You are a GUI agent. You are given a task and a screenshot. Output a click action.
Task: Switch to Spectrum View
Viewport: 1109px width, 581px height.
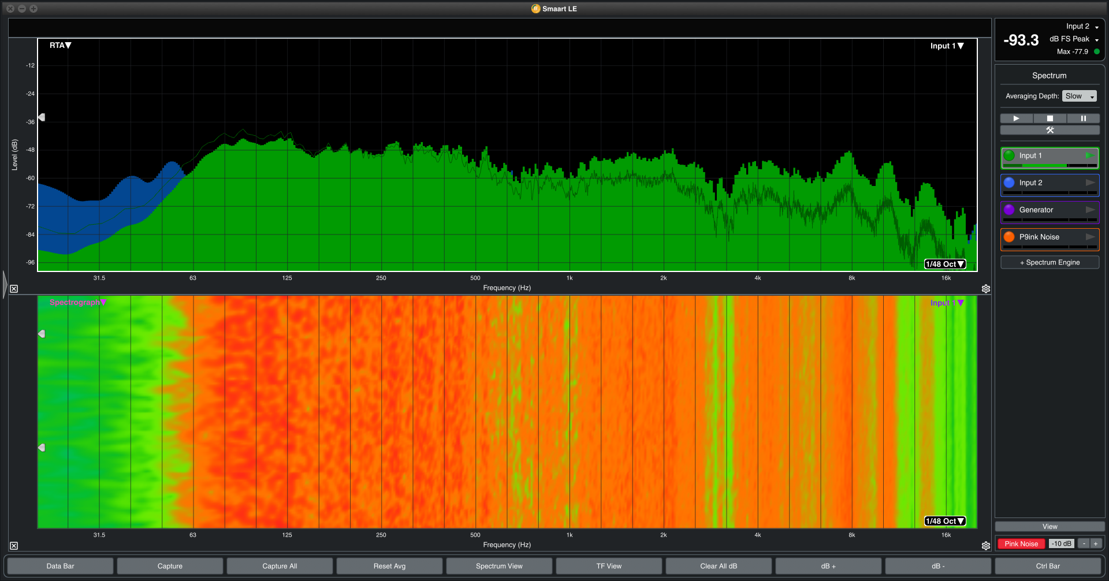tap(499, 566)
